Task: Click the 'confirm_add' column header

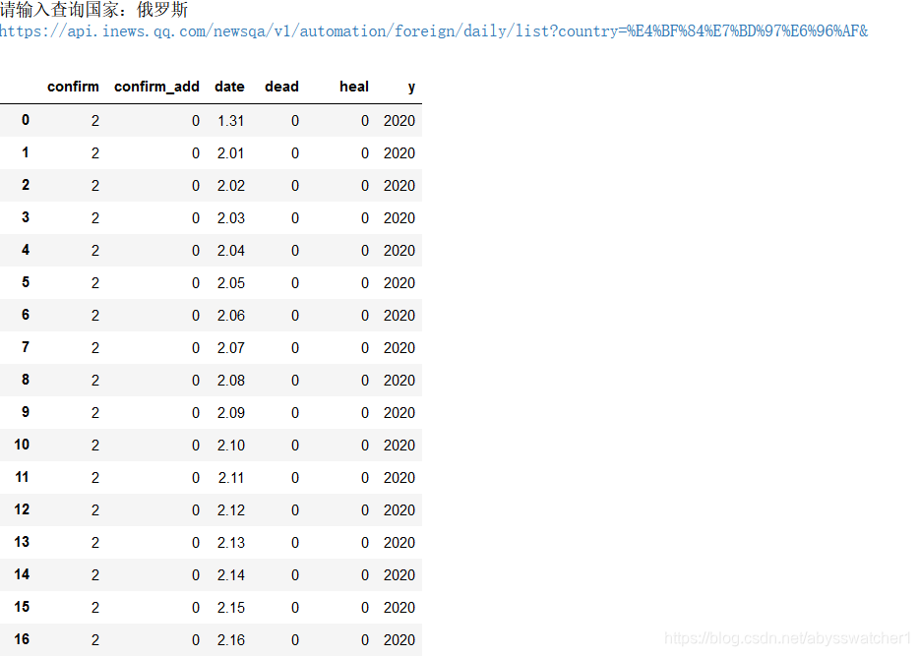Action: (x=156, y=87)
